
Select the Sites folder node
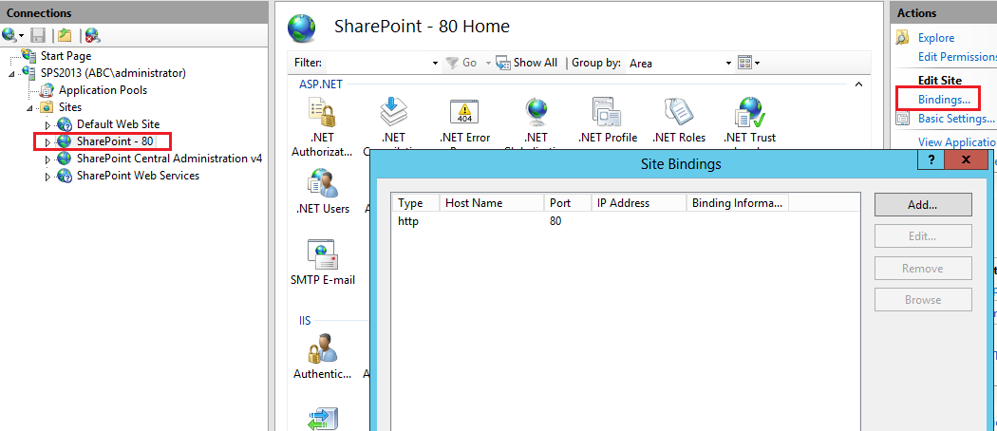(x=70, y=107)
